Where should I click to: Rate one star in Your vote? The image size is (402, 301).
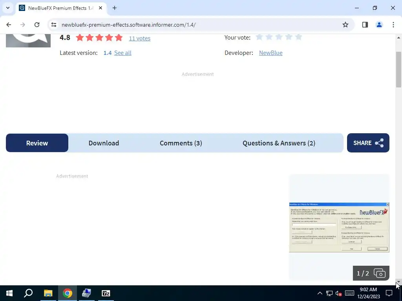(259, 37)
